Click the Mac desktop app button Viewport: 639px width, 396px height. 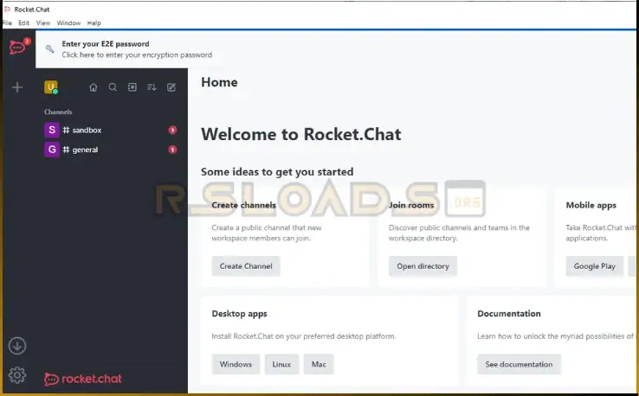(319, 364)
